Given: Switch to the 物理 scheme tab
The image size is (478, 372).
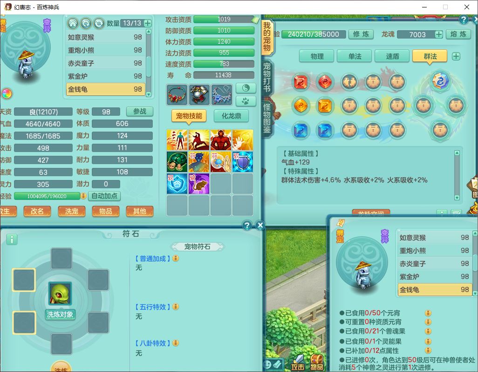Looking at the screenshot, I should tap(317, 56).
